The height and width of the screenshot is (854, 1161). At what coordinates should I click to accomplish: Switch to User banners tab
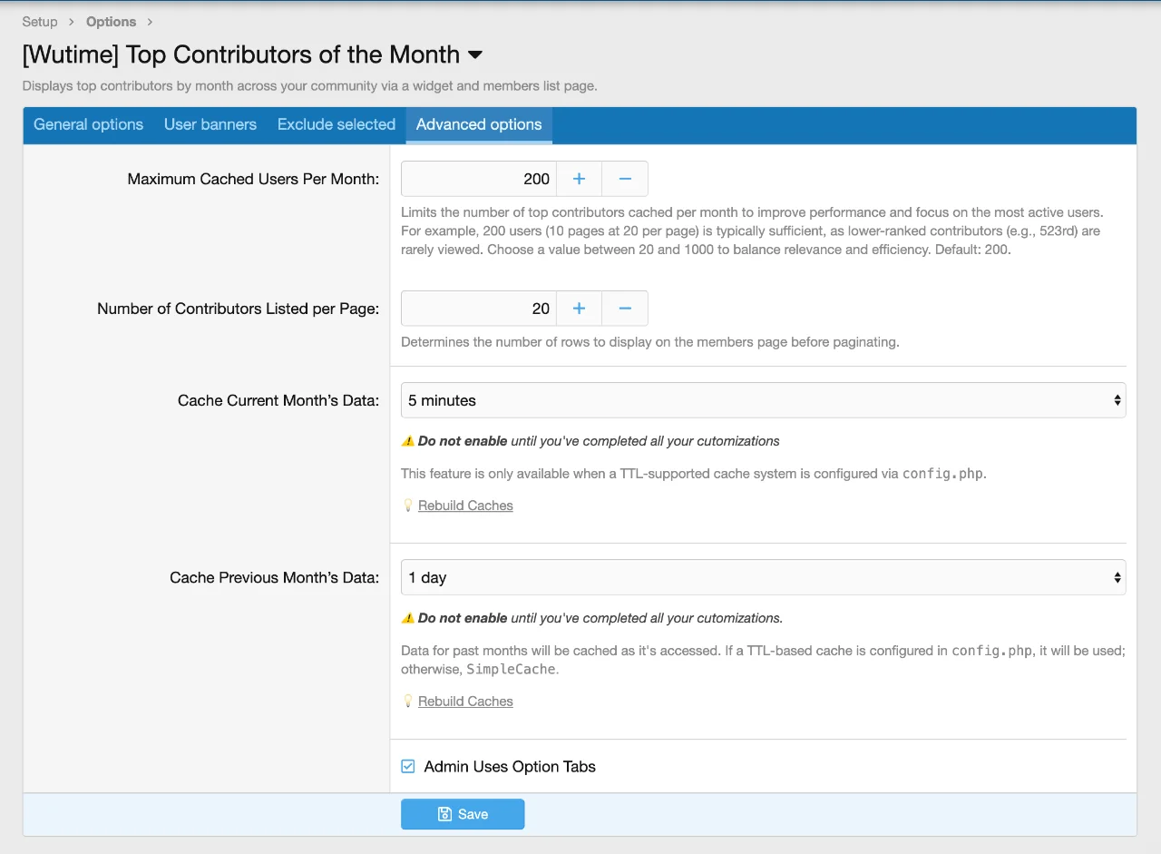pos(210,124)
